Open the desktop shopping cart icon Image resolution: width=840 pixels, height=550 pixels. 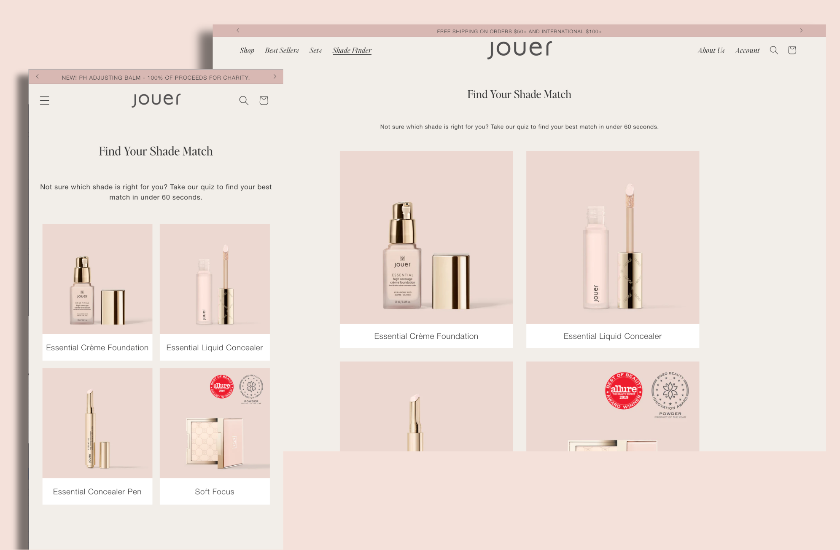792,50
